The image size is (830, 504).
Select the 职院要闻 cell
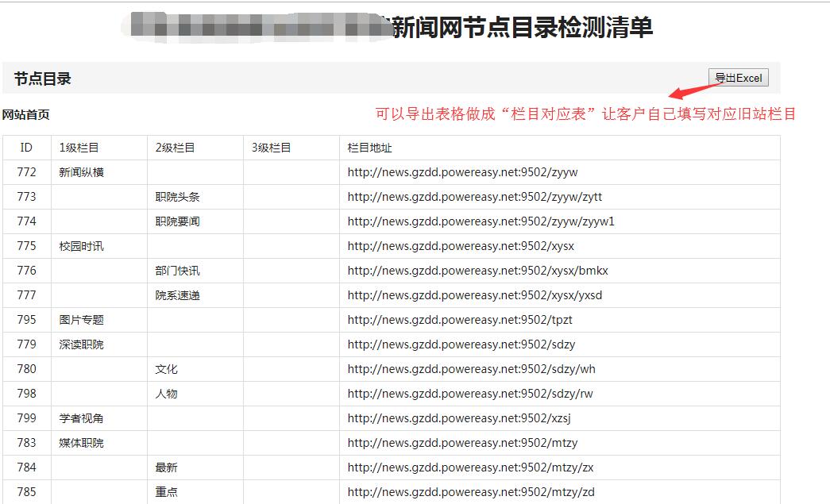tap(177, 221)
